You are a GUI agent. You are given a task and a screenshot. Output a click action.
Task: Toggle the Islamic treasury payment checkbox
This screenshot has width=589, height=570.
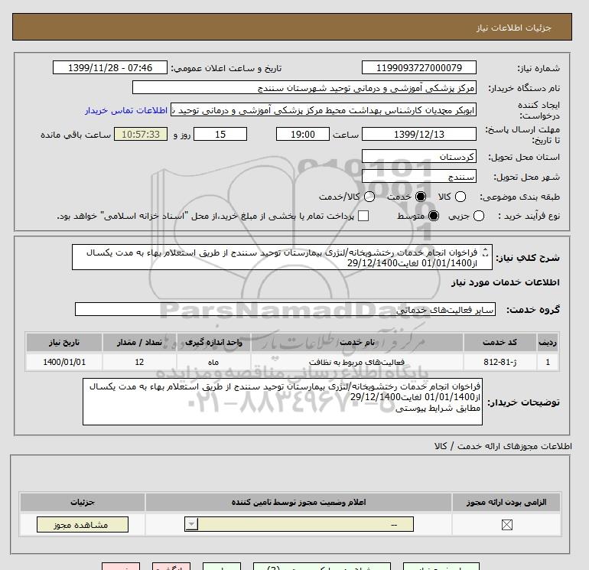(x=363, y=216)
